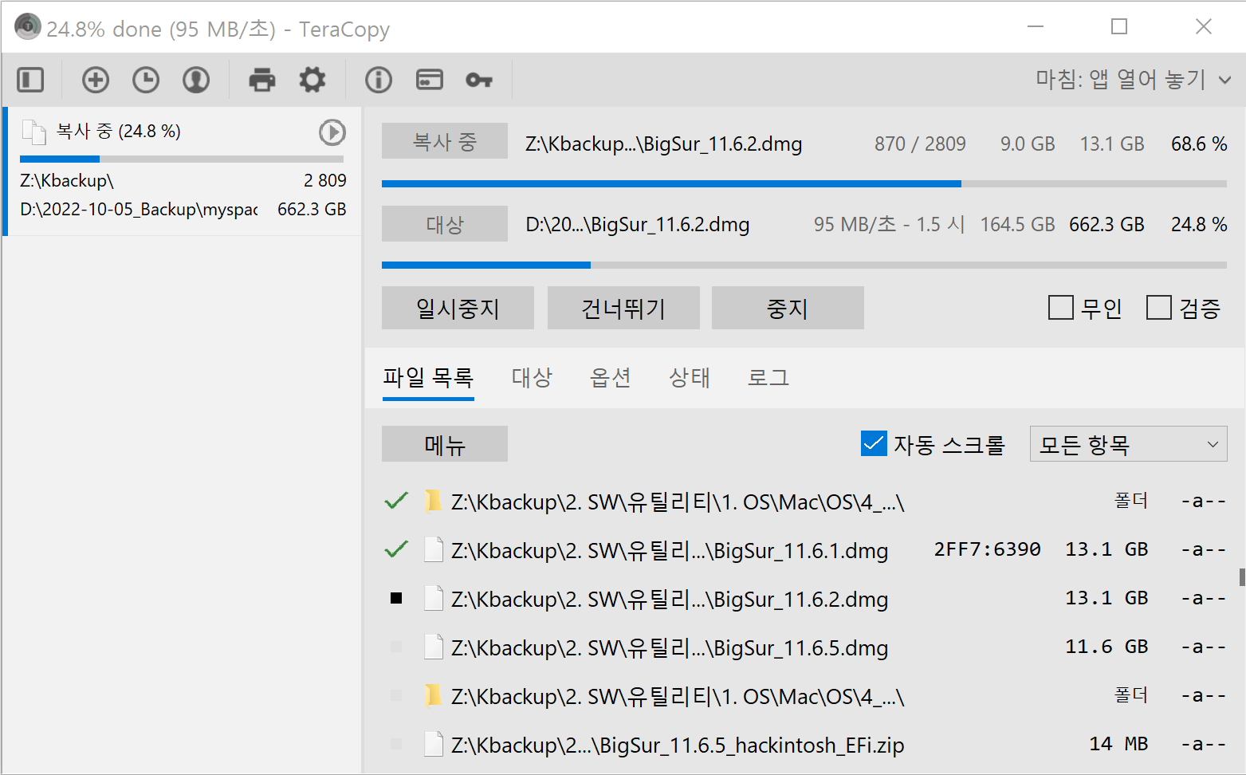Switch to the 로그 tab
This screenshot has width=1246, height=775.
[768, 377]
